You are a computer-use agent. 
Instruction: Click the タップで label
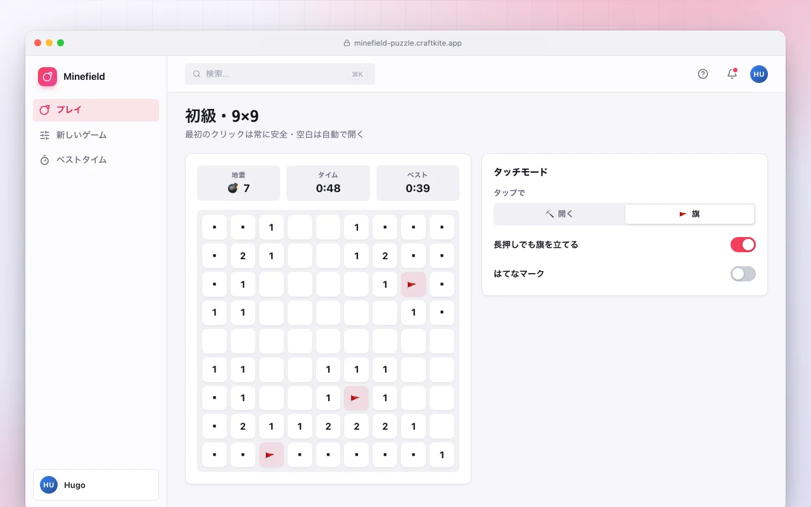coord(509,193)
